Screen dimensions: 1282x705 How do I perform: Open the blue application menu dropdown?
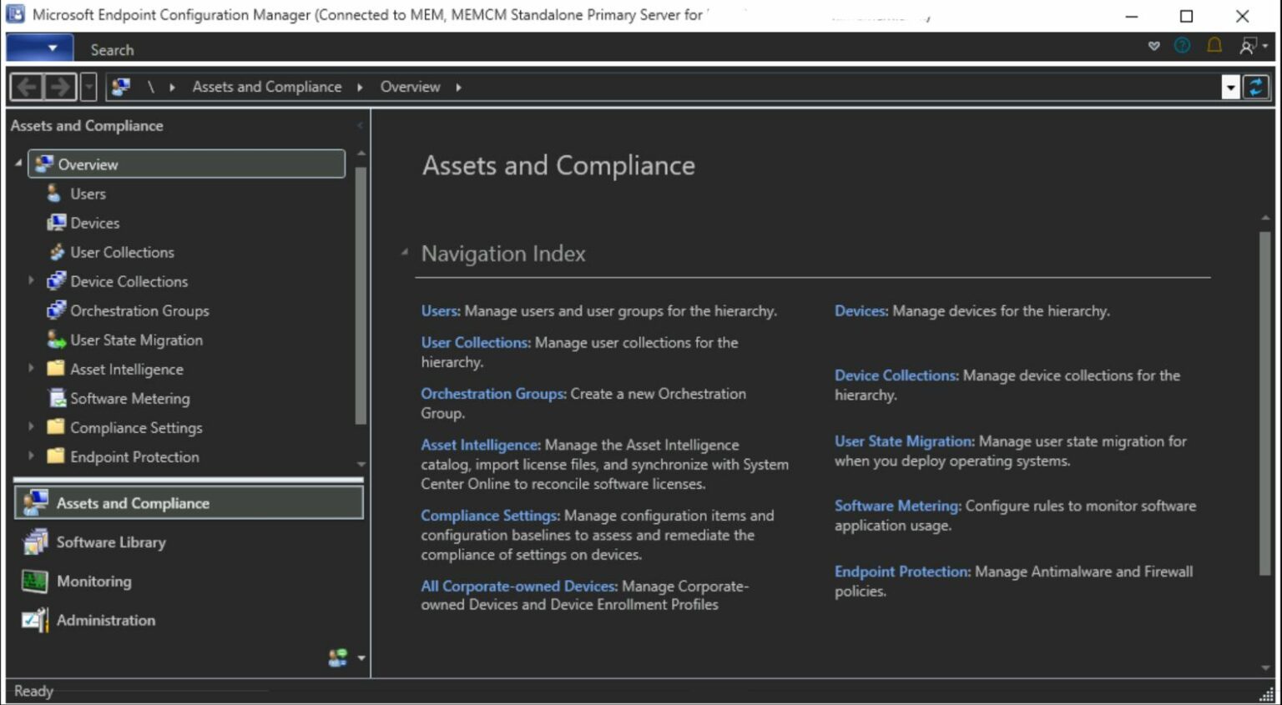[x=39, y=48]
